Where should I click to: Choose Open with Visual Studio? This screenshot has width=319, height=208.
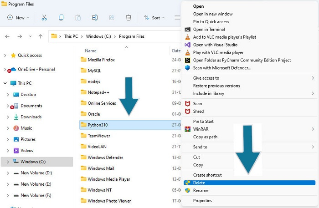(216, 45)
